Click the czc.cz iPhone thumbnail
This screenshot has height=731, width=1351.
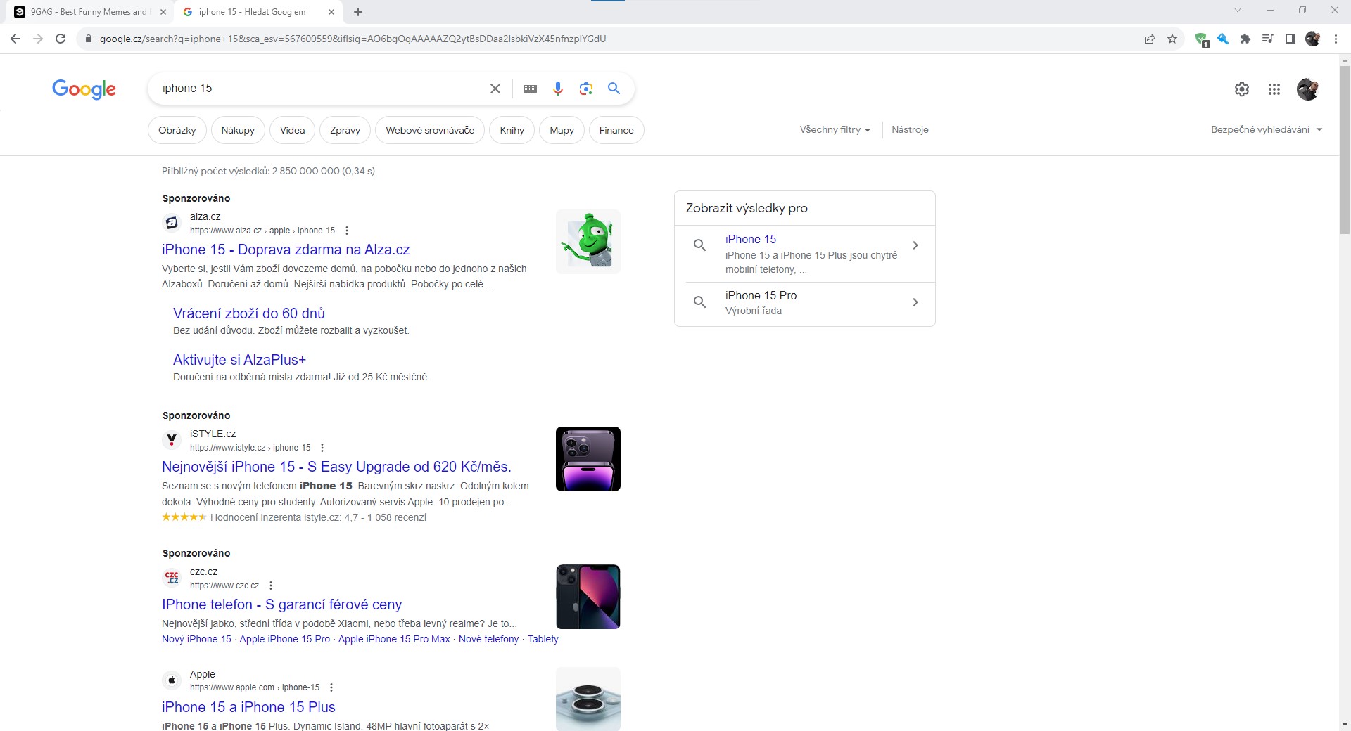coord(588,597)
